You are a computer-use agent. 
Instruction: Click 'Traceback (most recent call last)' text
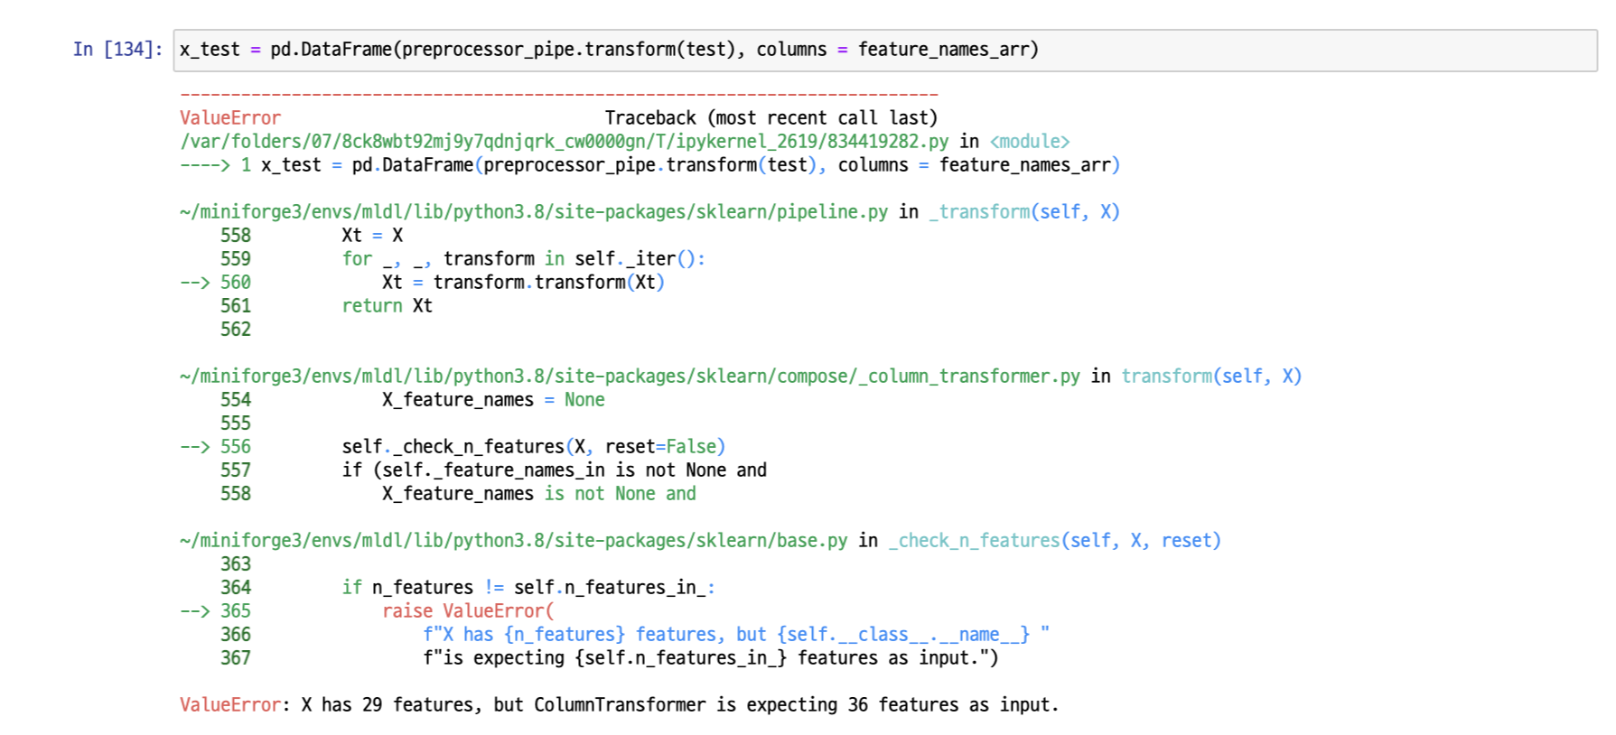(771, 118)
